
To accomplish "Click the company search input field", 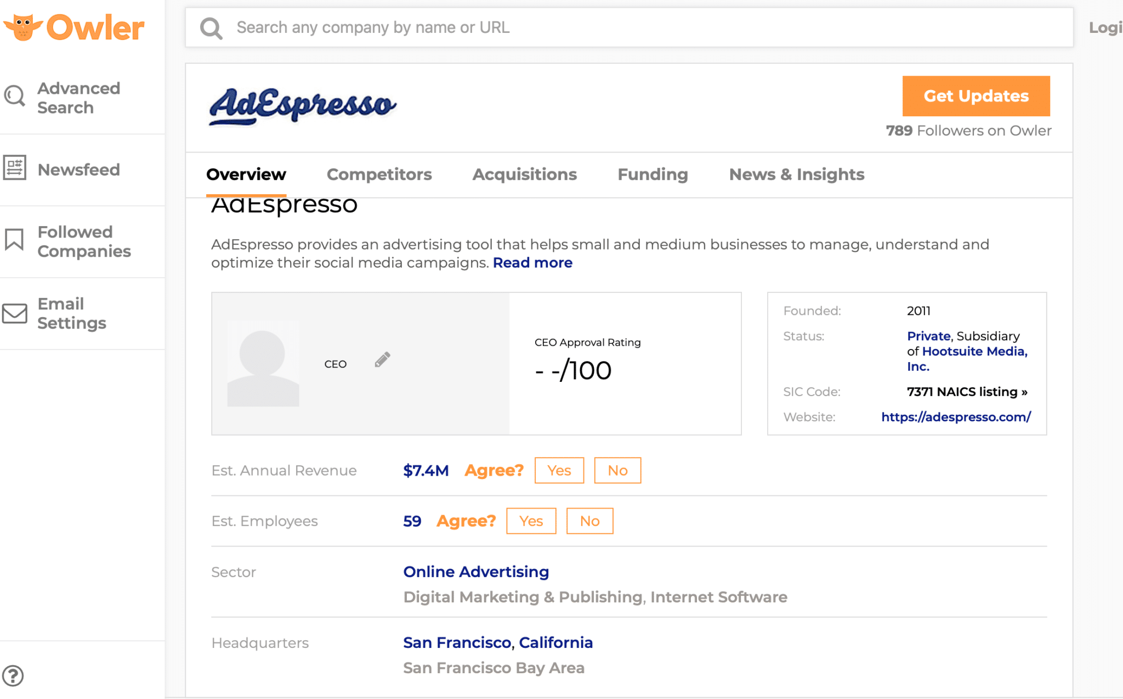I will pos(629,27).
